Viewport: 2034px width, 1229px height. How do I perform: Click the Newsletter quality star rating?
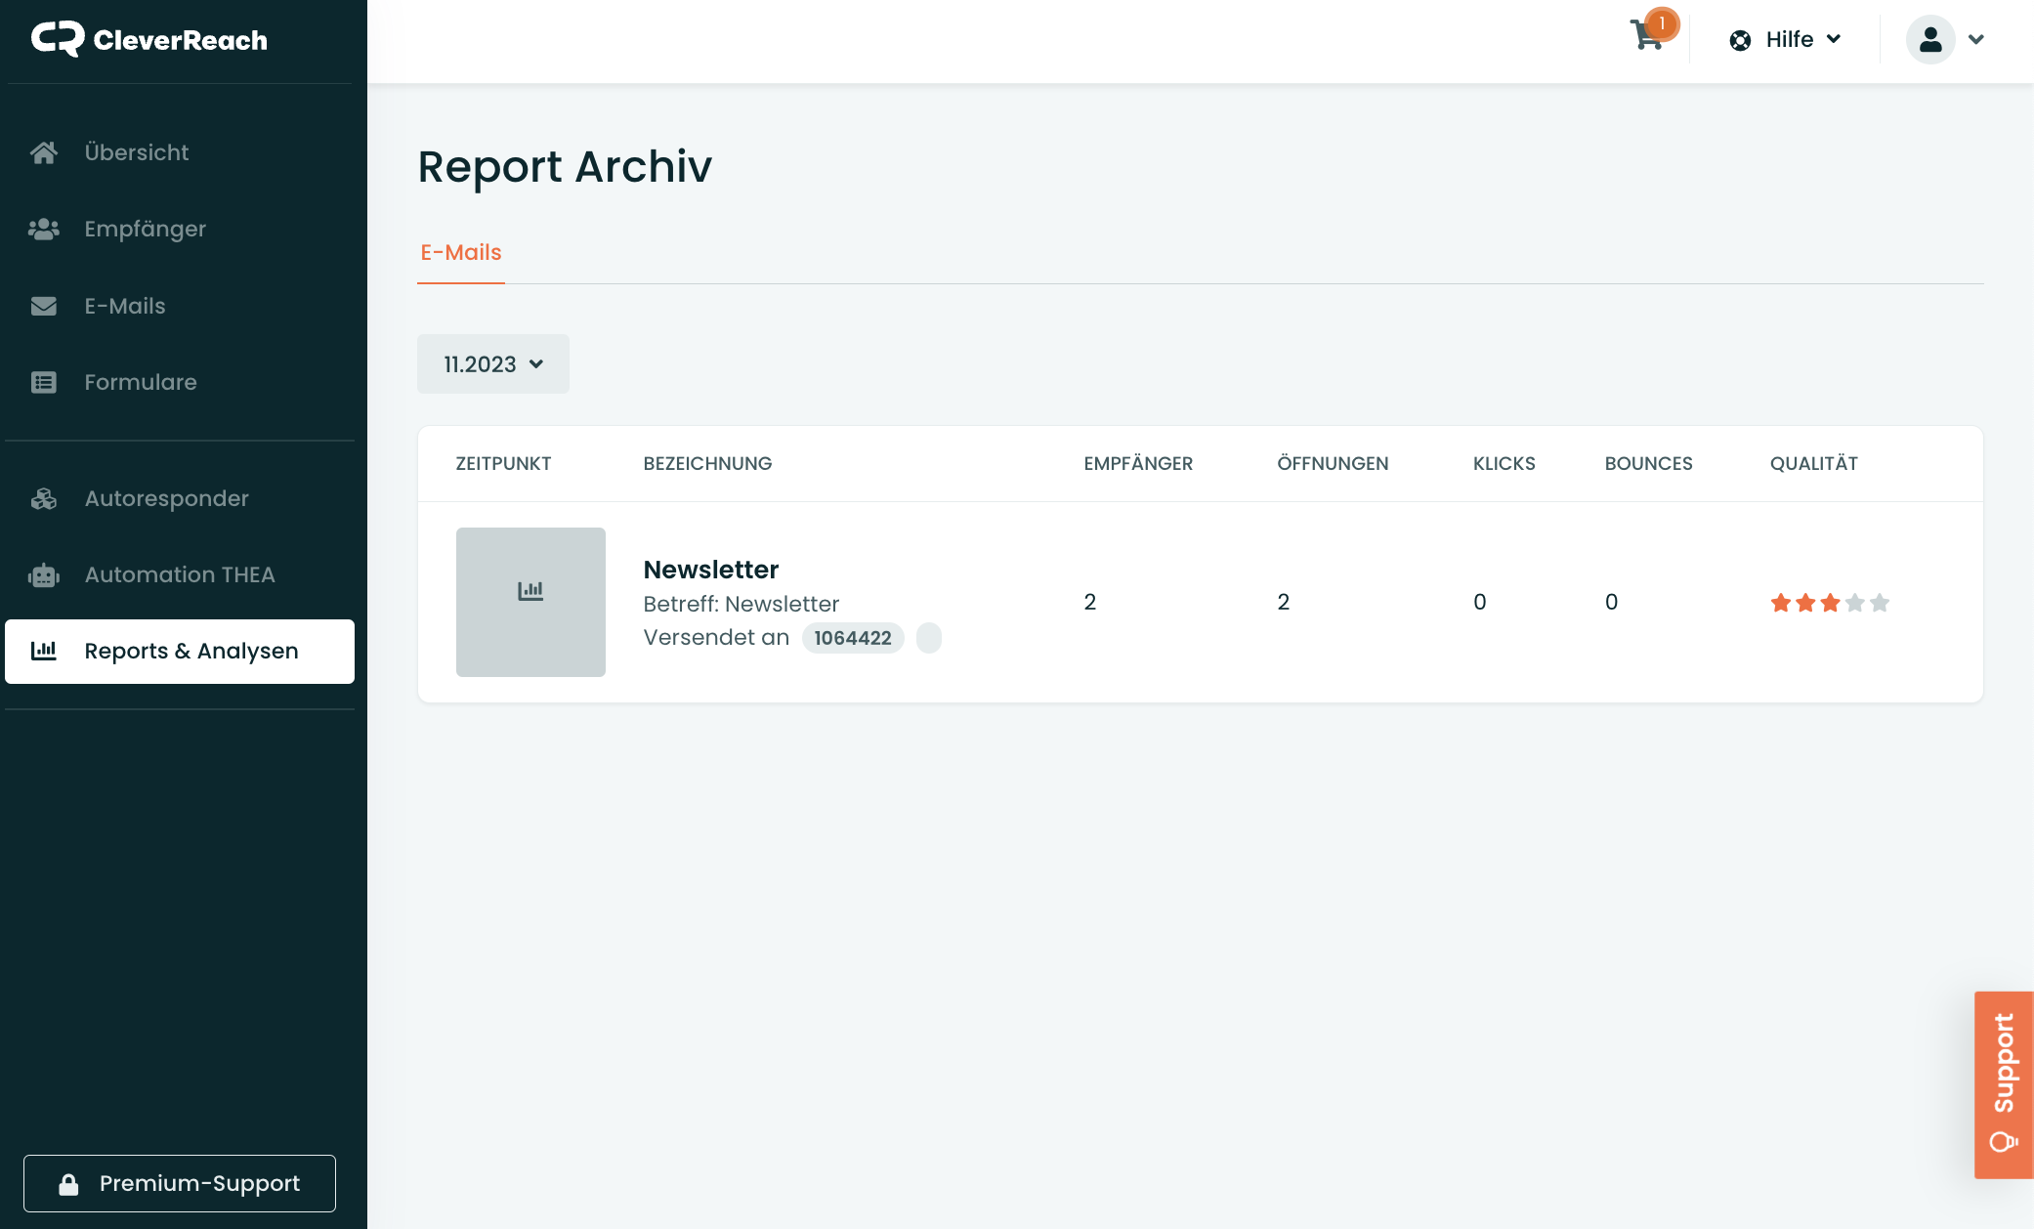tap(1829, 603)
